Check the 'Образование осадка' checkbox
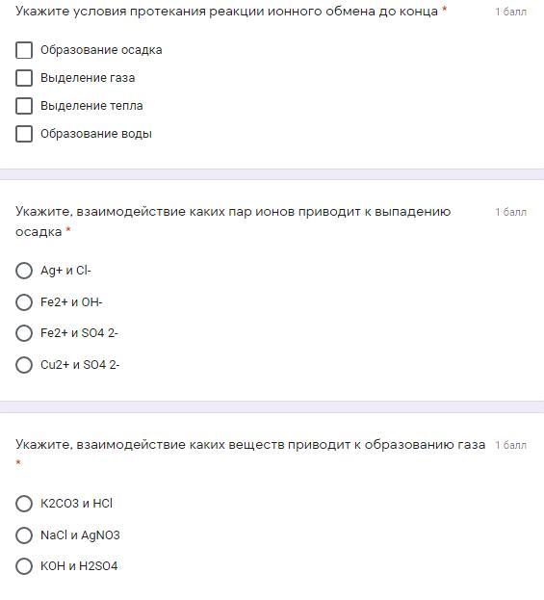 point(24,50)
